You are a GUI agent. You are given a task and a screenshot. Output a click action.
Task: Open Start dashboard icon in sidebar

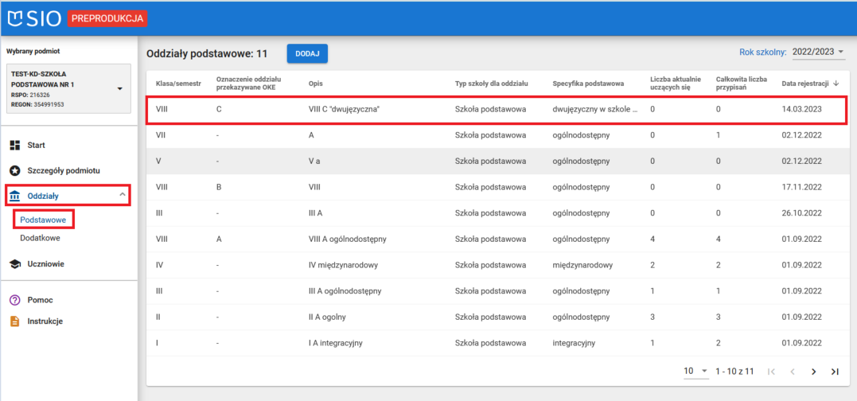[x=14, y=146]
